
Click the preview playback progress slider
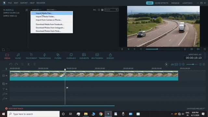(x=163, y=49)
